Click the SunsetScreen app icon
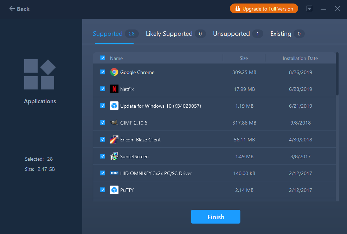This screenshot has width=347, height=234. pyautogui.click(x=114, y=156)
